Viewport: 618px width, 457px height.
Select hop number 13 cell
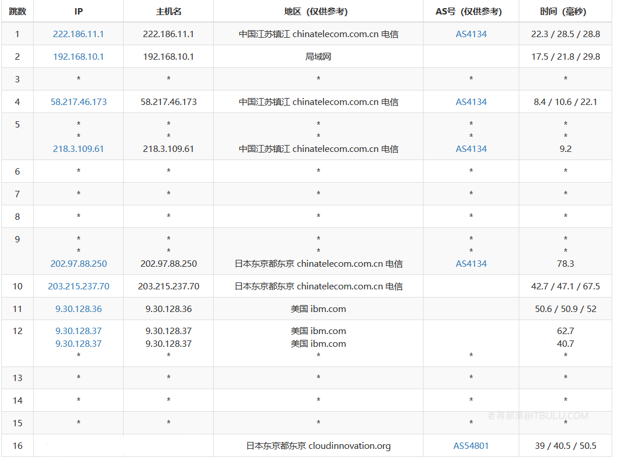point(17,378)
